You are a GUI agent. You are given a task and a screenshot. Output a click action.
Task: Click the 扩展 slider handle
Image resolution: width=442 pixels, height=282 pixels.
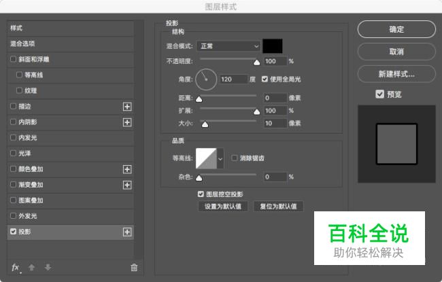tap(257, 112)
